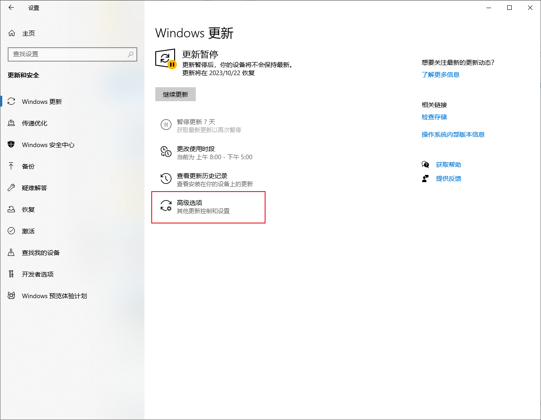The height and width of the screenshot is (420, 541).
Task: Open 开发者选项 page
Action: 72,274
